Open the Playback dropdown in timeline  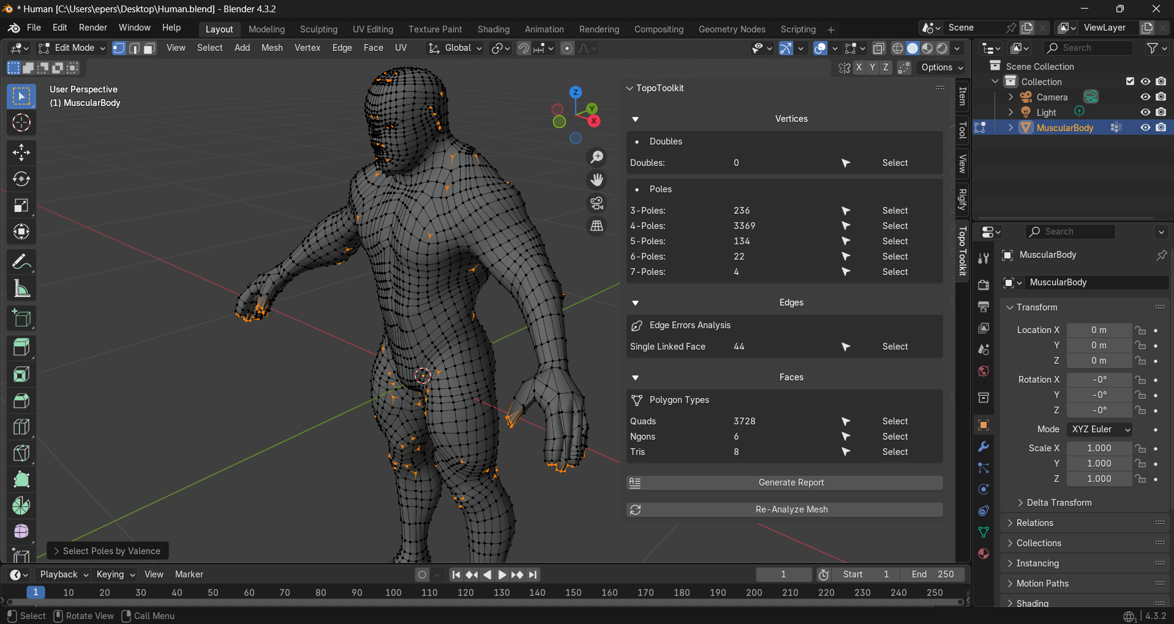pyautogui.click(x=64, y=574)
